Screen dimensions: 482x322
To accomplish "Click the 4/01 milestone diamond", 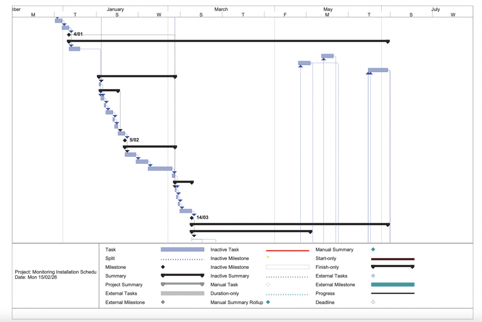I will coord(69,35).
